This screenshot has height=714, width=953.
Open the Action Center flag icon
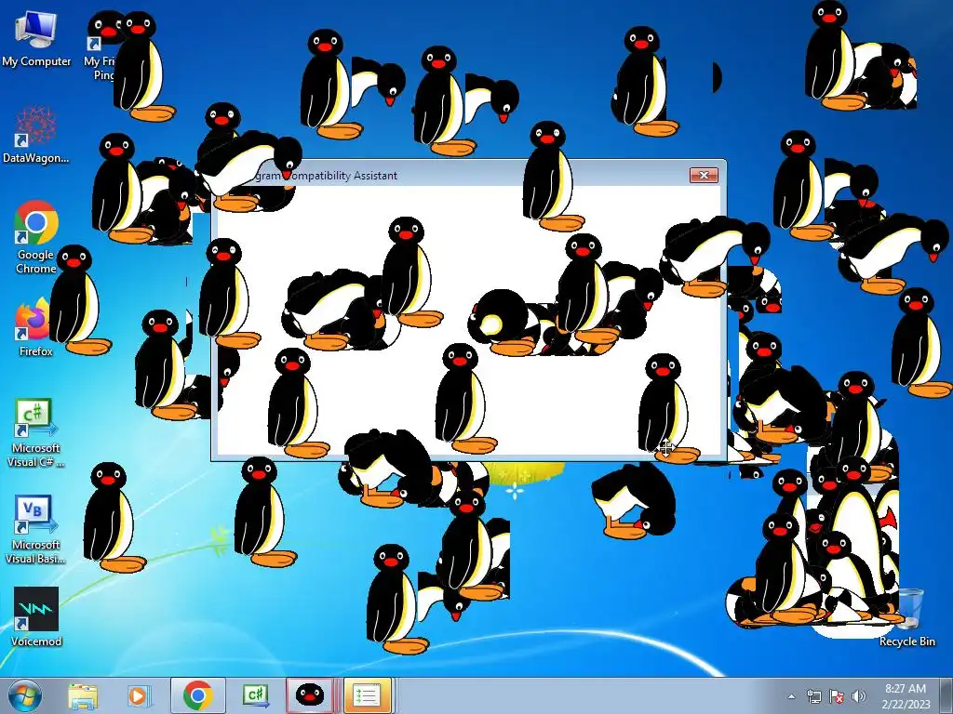(837, 696)
